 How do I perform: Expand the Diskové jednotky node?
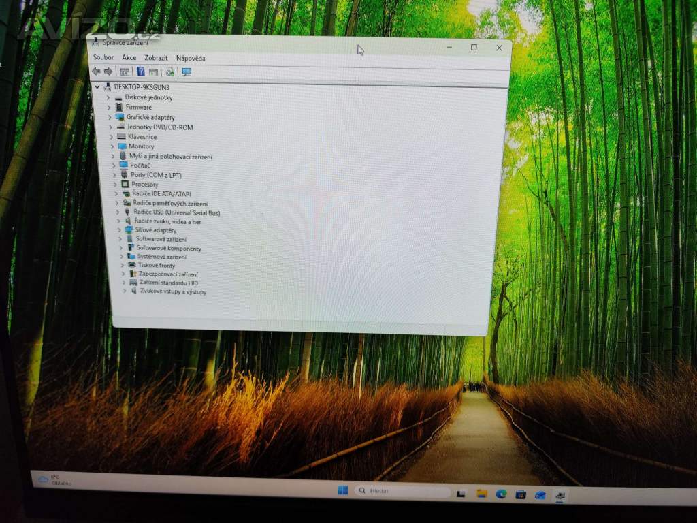(108, 97)
